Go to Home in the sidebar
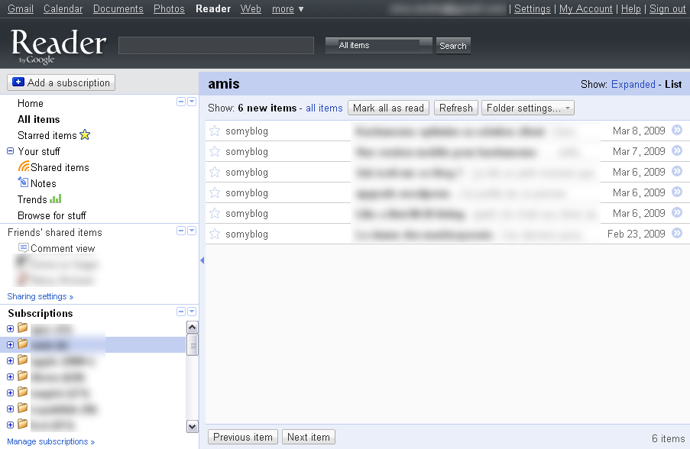Image resolution: width=690 pixels, height=449 pixels. point(31,103)
